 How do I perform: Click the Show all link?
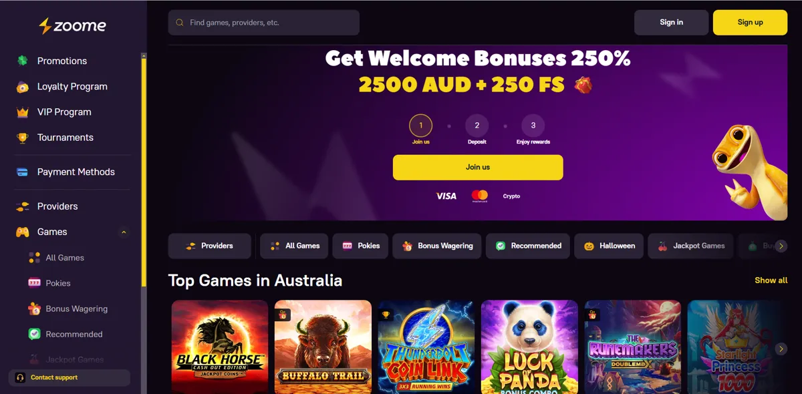tap(771, 280)
